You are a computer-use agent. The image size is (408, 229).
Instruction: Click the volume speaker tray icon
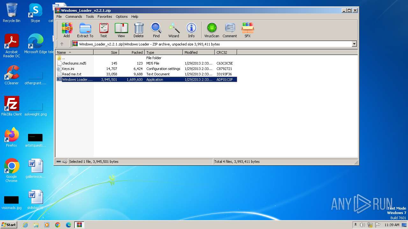362,225
